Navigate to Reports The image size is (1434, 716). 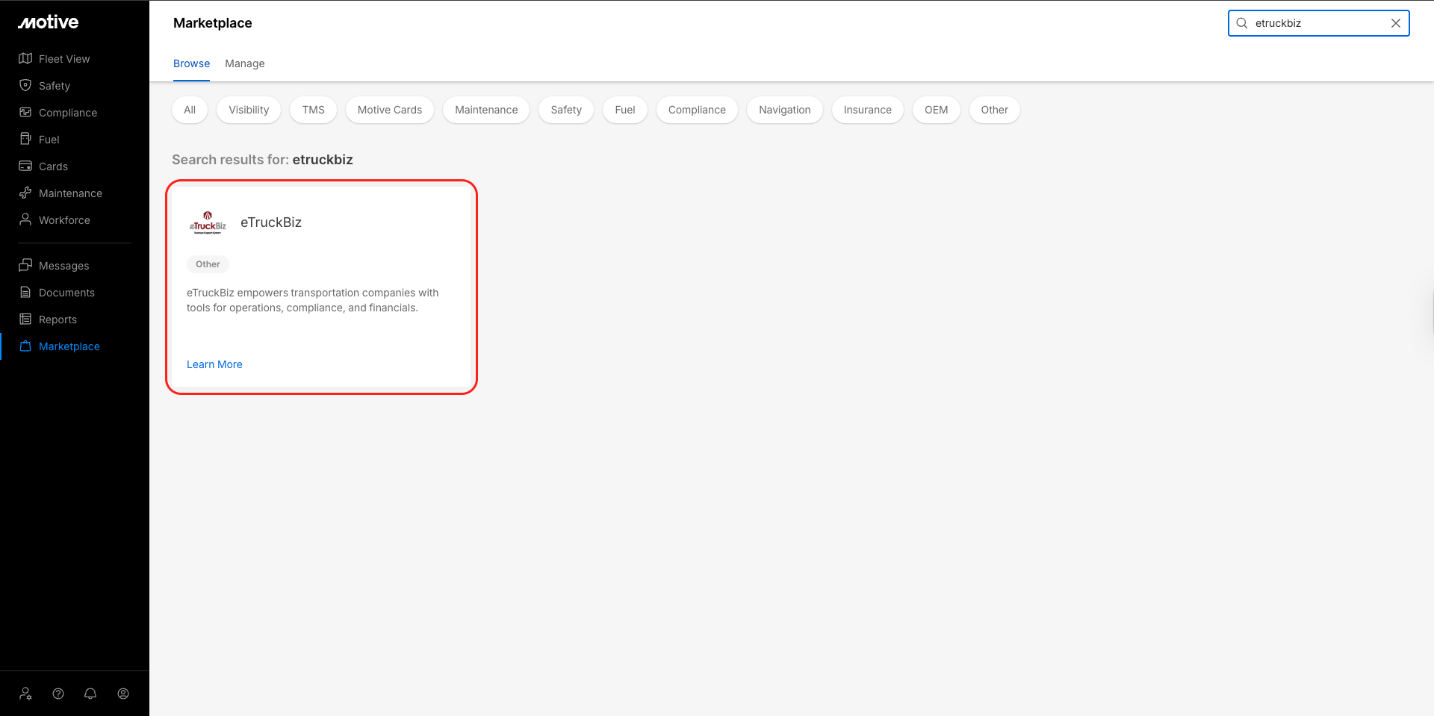[58, 320]
